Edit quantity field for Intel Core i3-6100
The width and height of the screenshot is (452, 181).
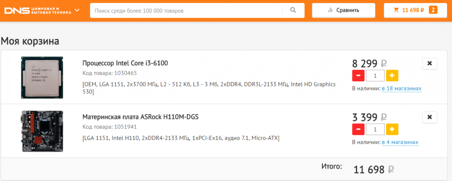click(x=375, y=75)
